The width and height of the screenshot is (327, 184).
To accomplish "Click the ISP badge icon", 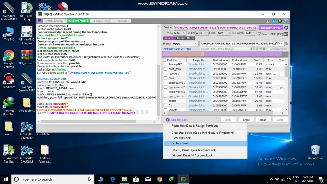I will point(286,34).
